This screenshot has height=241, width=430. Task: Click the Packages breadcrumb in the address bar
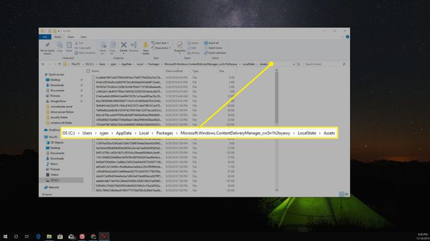coord(153,64)
